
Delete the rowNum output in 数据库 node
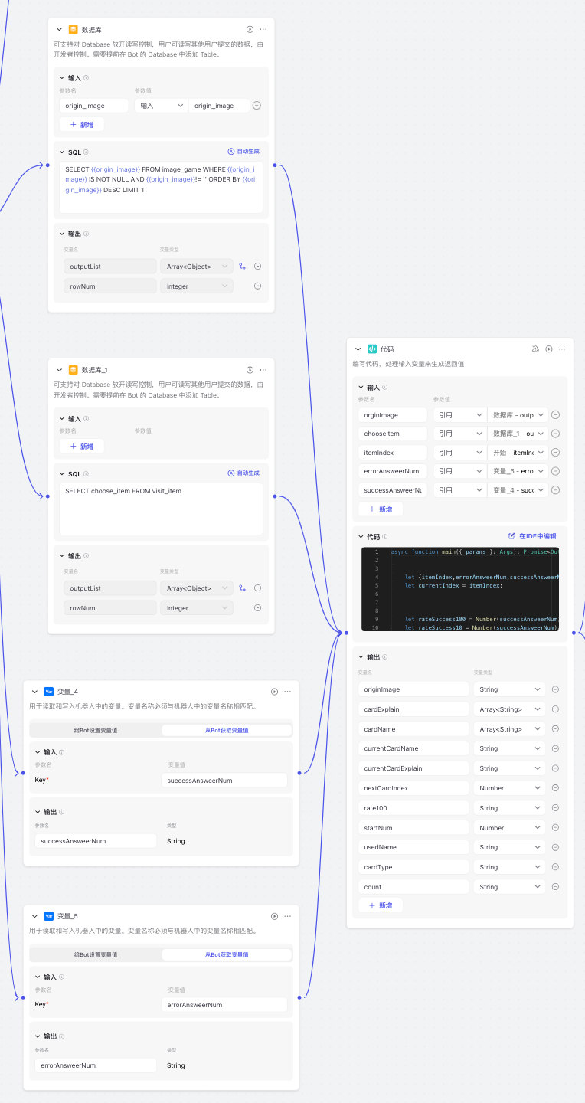tap(257, 286)
